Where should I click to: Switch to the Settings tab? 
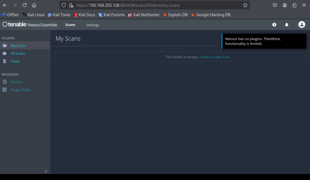[x=93, y=25]
